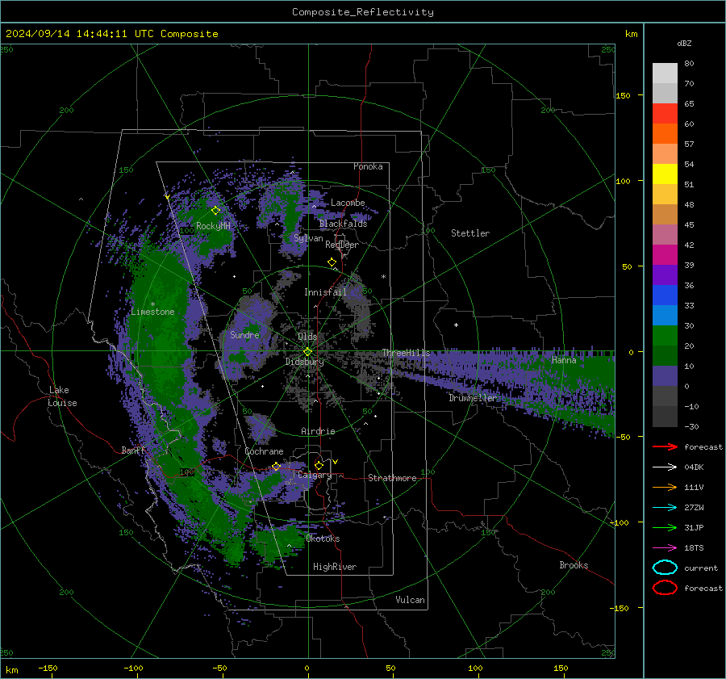Viewport: 726px width, 679px height.
Task: Click the Blackfalds label
Action: point(343,224)
